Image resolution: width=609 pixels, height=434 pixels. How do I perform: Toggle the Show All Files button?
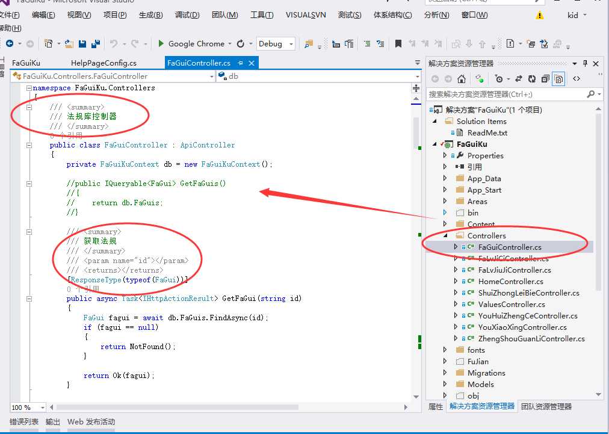(558, 79)
